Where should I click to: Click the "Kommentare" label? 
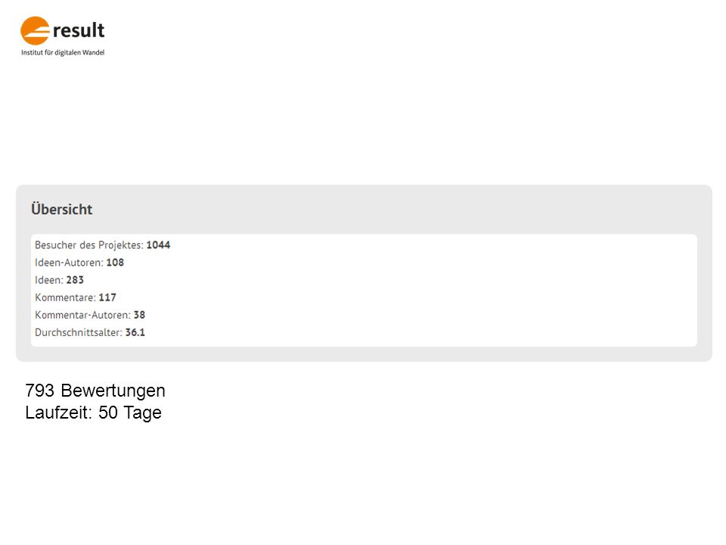(x=65, y=297)
